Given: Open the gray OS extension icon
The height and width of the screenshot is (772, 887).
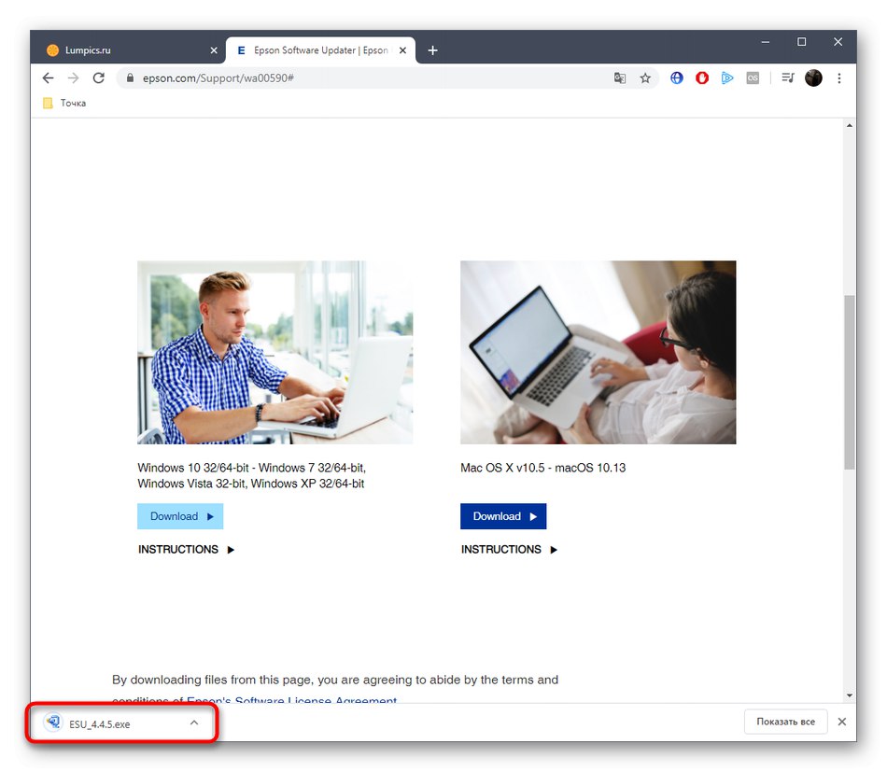Looking at the screenshot, I should pos(753,78).
